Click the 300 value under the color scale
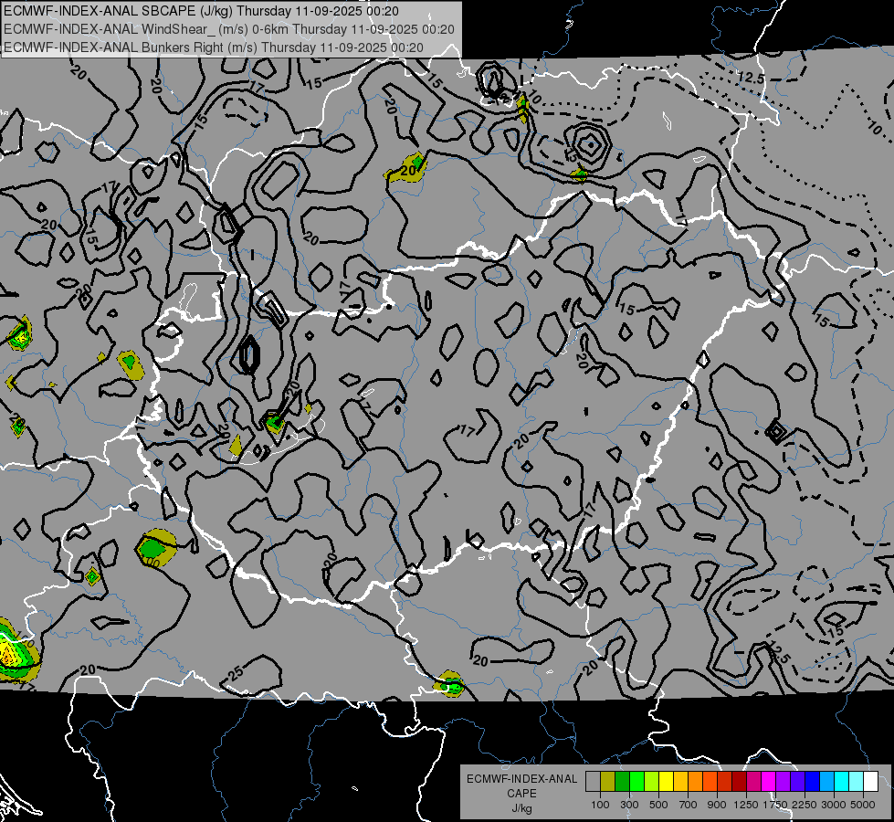Screen dimensions: 894x822 click(629, 805)
